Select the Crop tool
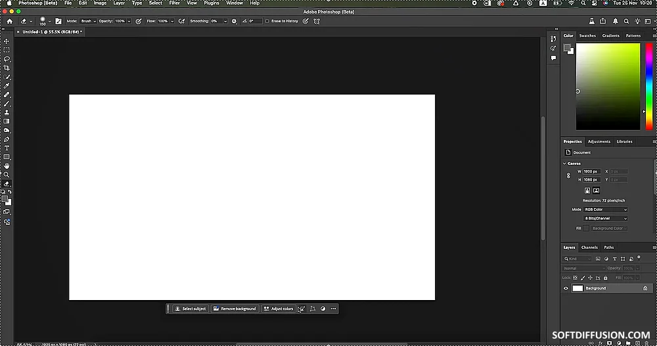Screen dimensions: 657x346 point(7,68)
